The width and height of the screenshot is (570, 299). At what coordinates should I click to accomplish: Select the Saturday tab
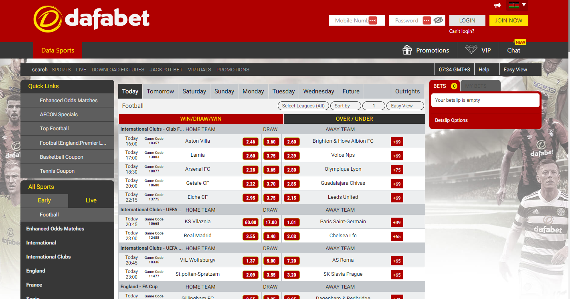(x=194, y=91)
